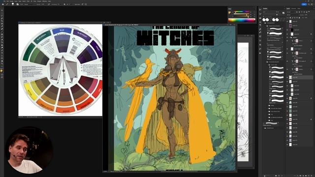Viewport: 315px width, 177px height.
Task: Click lock position icon in Layers panel
Action: [294, 18]
